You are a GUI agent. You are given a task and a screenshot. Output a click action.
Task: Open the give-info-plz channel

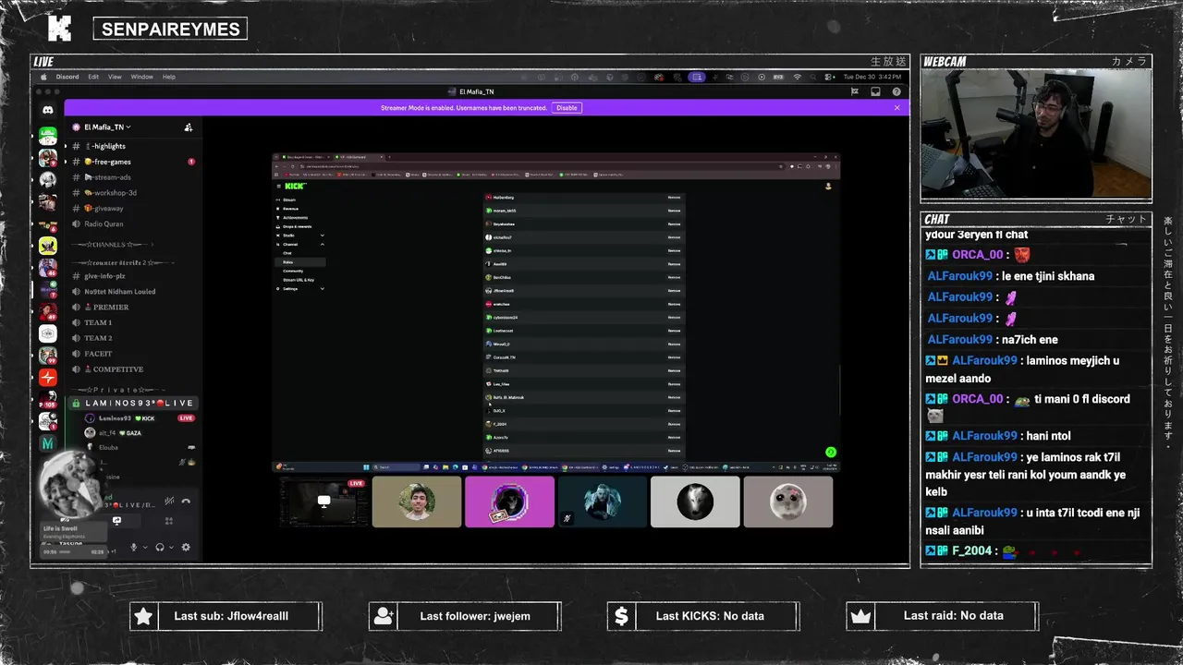pyautogui.click(x=134, y=275)
